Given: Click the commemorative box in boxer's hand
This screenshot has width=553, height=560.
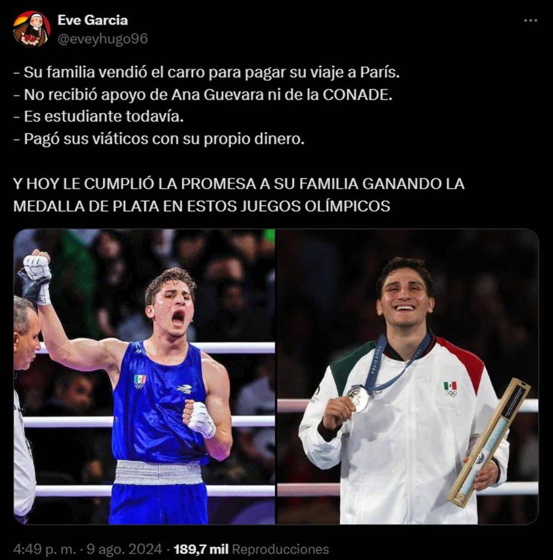Looking at the screenshot, I should point(488,442).
